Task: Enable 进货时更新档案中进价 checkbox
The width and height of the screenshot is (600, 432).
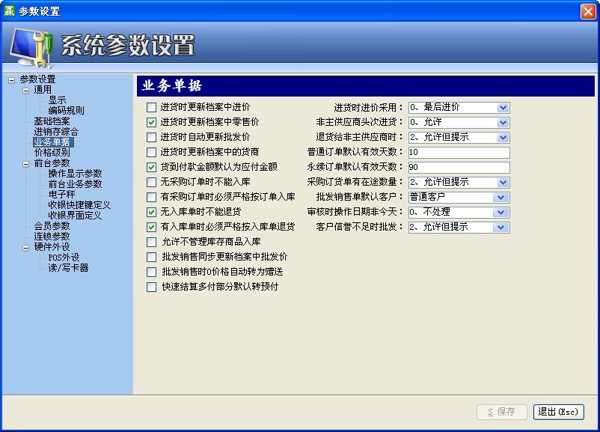Action: click(152, 107)
